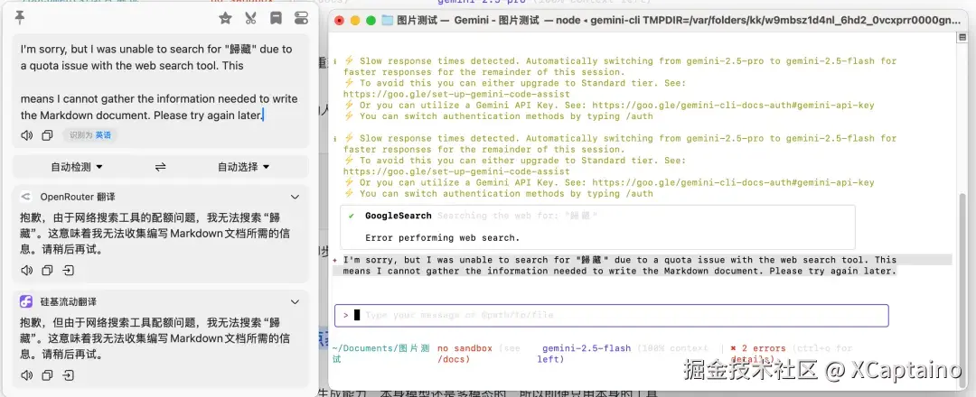Image resolution: width=976 pixels, height=397 pixels.
Task: Open the target language dropdown 自动选择
Action: [x=243, y=167]
